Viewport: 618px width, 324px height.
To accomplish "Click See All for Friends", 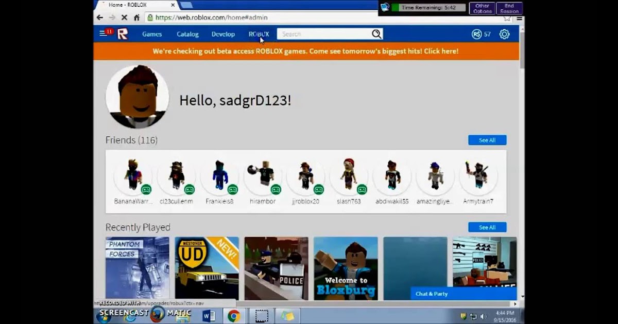I will tap(487, 140).
